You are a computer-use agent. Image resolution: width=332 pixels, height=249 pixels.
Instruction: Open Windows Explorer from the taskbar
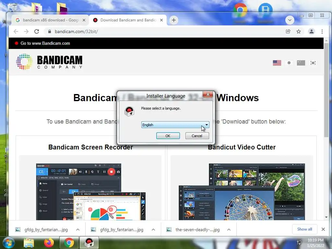pyautogui.click(x=29, y=243)
